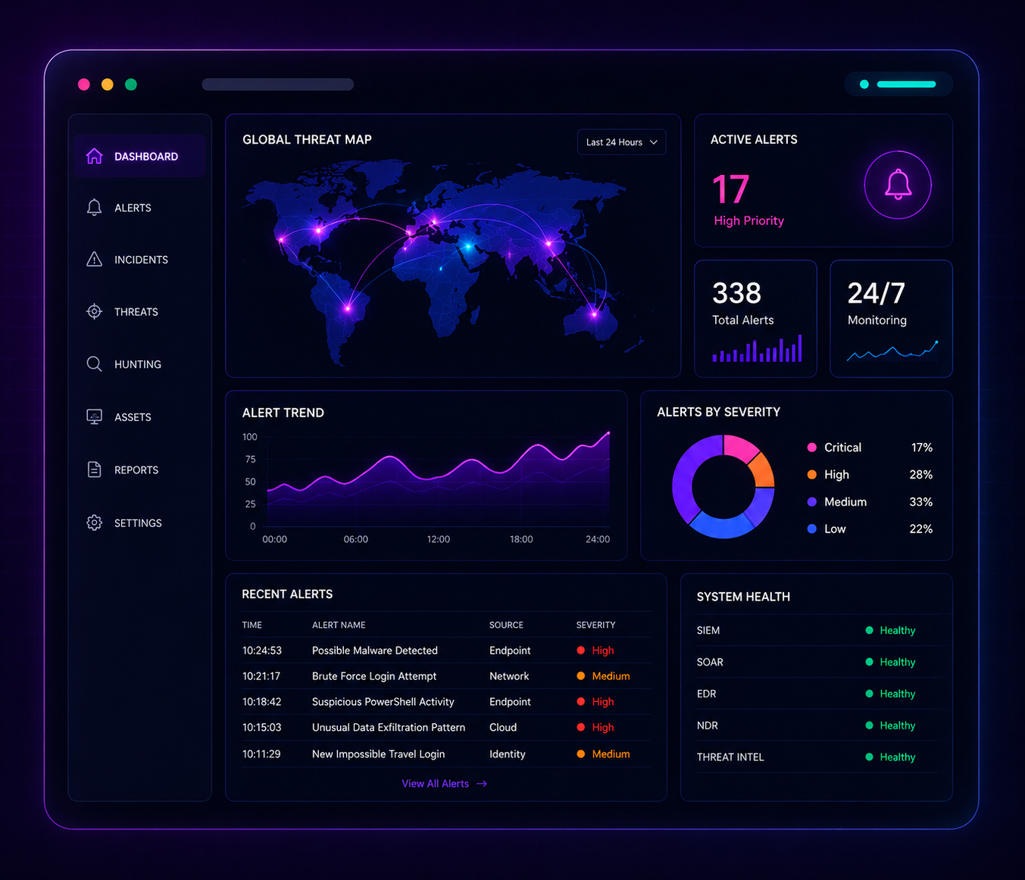Click the arrow icon beside View All Alerts

(x=482, y=784)
